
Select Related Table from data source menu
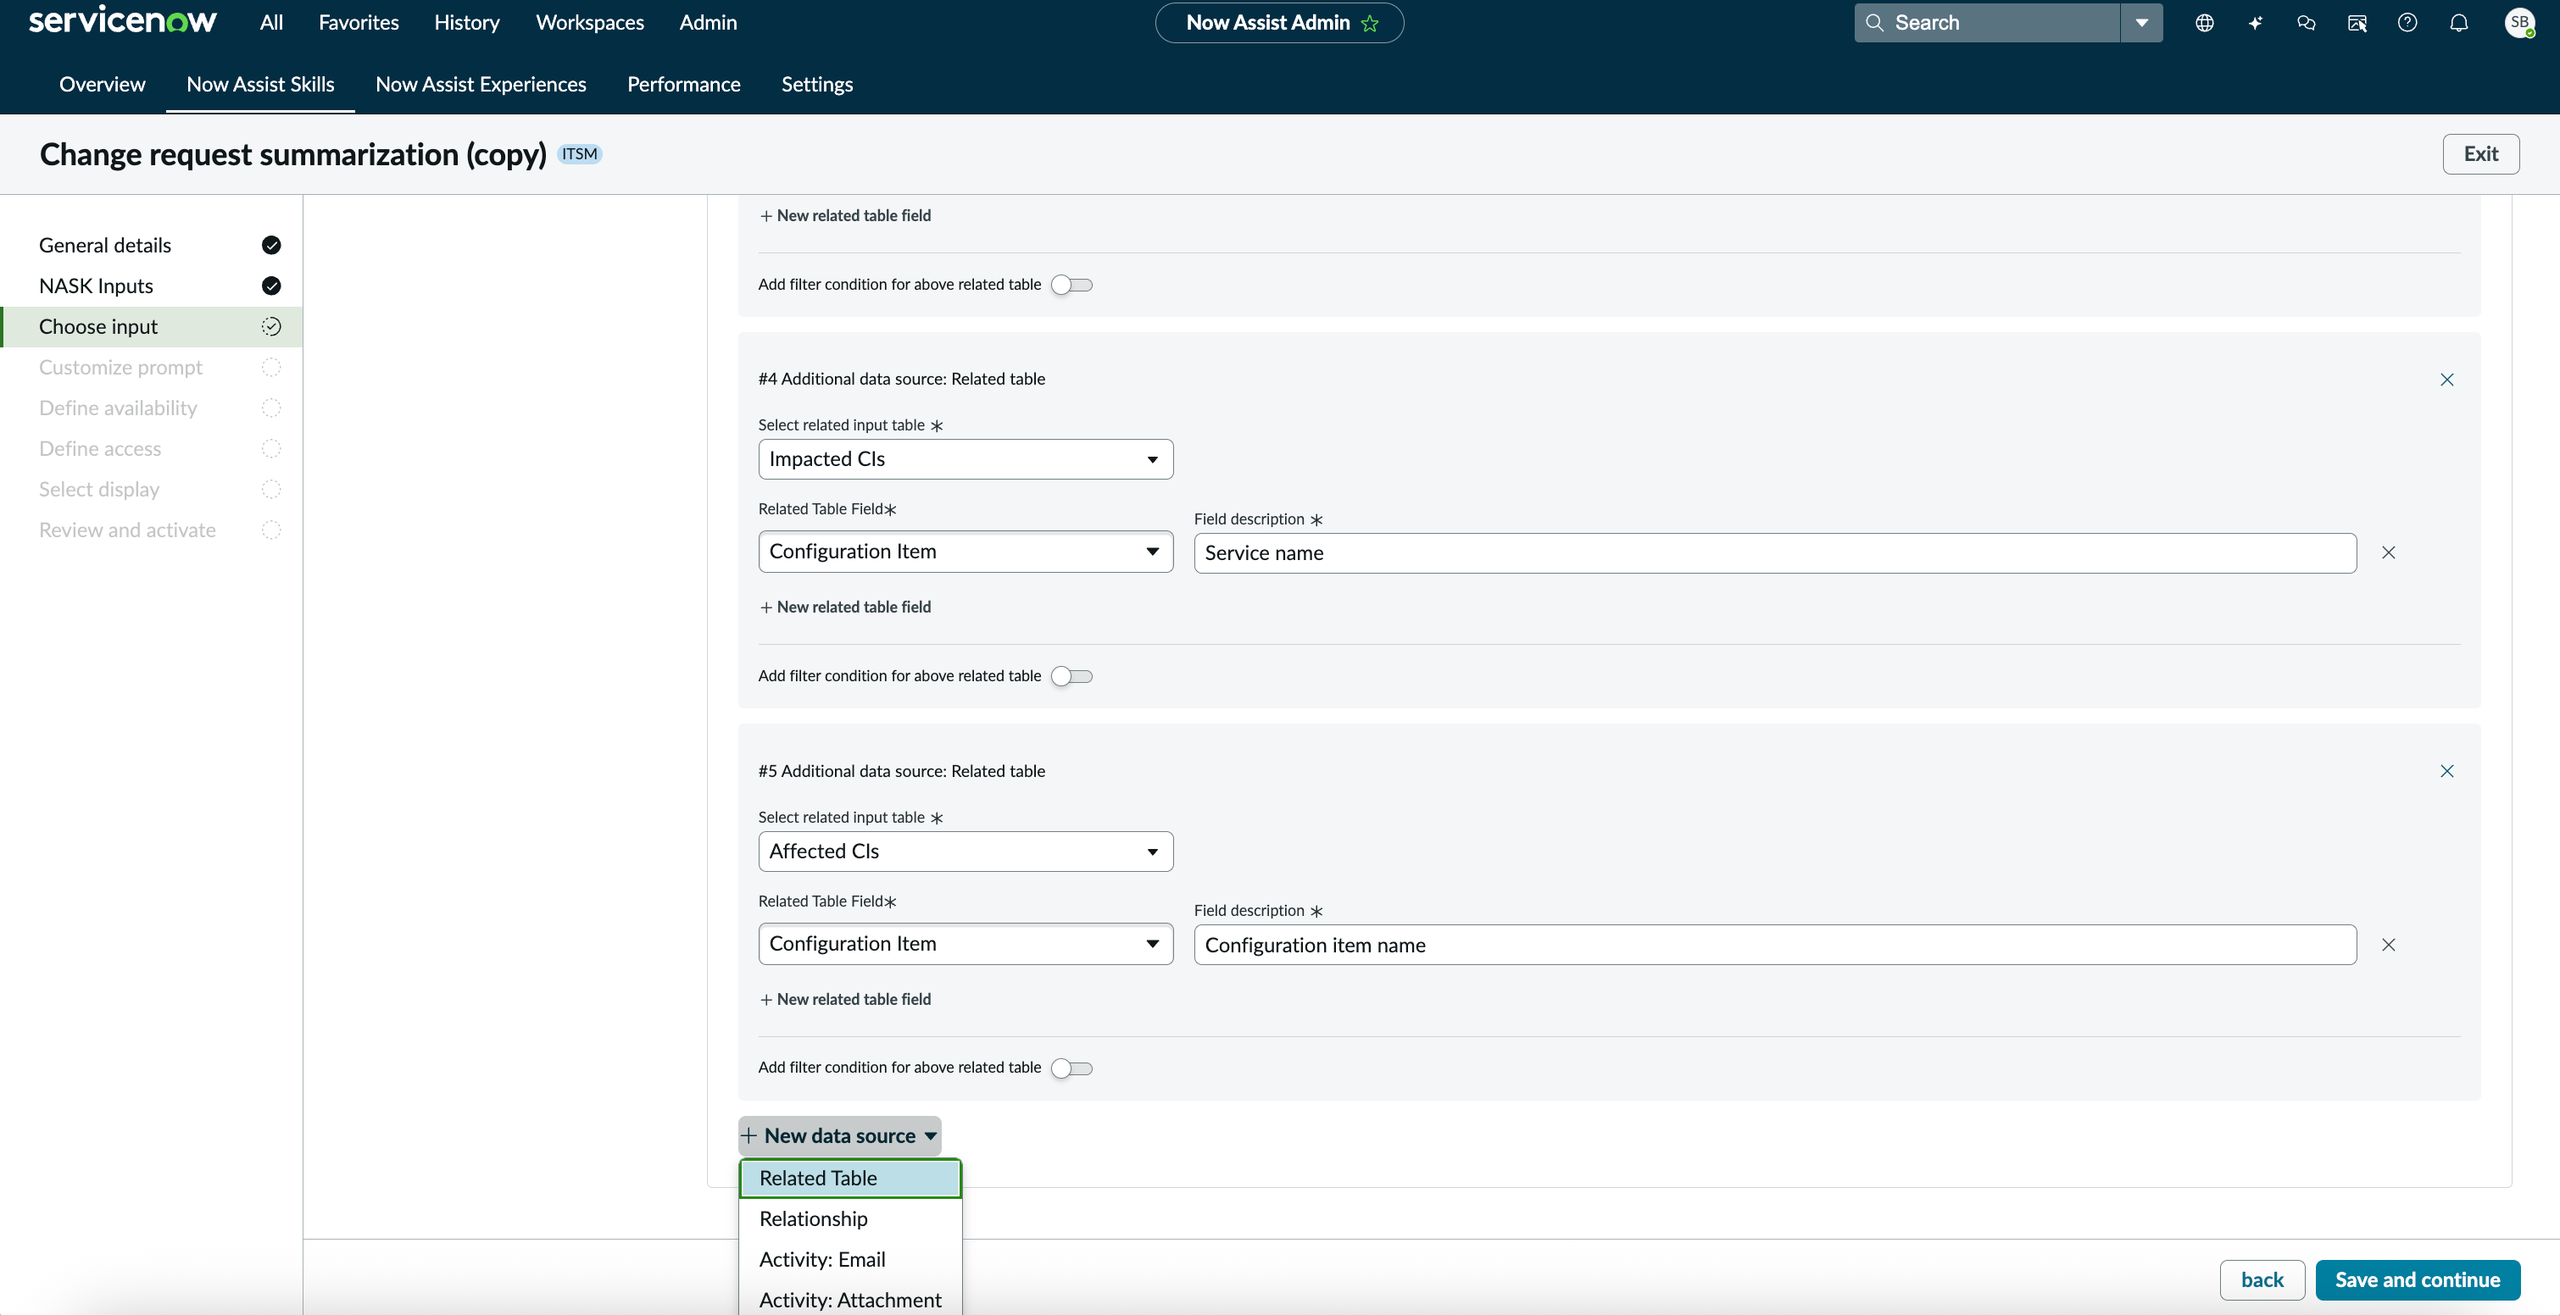(851, 1178)
